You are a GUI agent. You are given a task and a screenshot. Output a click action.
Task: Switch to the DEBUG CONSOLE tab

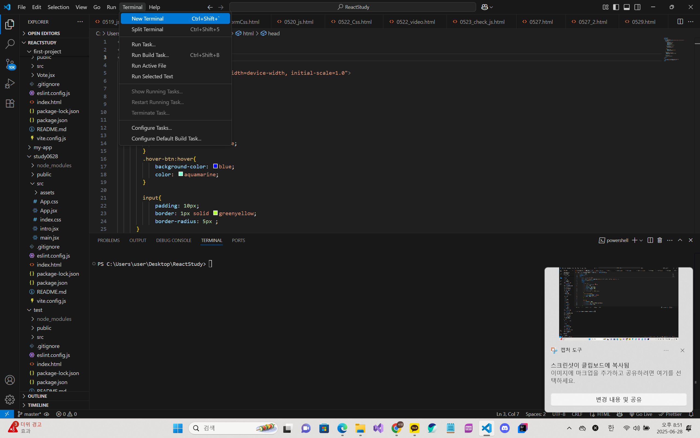(x=174, y=240)
